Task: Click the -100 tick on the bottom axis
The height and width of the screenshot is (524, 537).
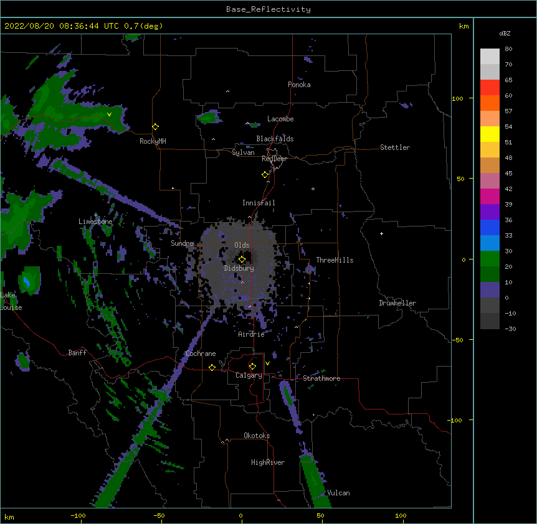Action: pos(78,515)
